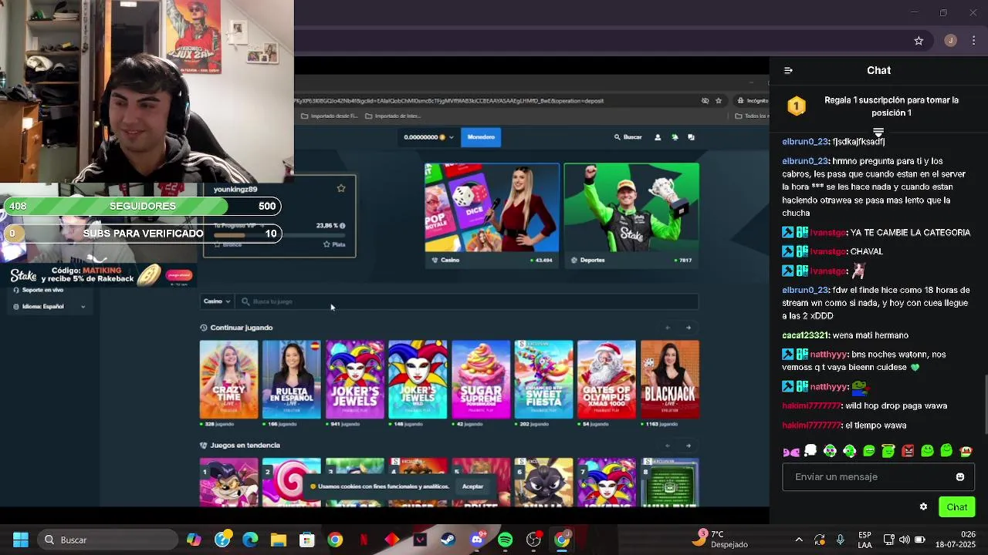Previous arrow for Juegos en tendencia carousel
Image resolution: width=988 pixels, height=555 pixels.
(x=668, y=446)
